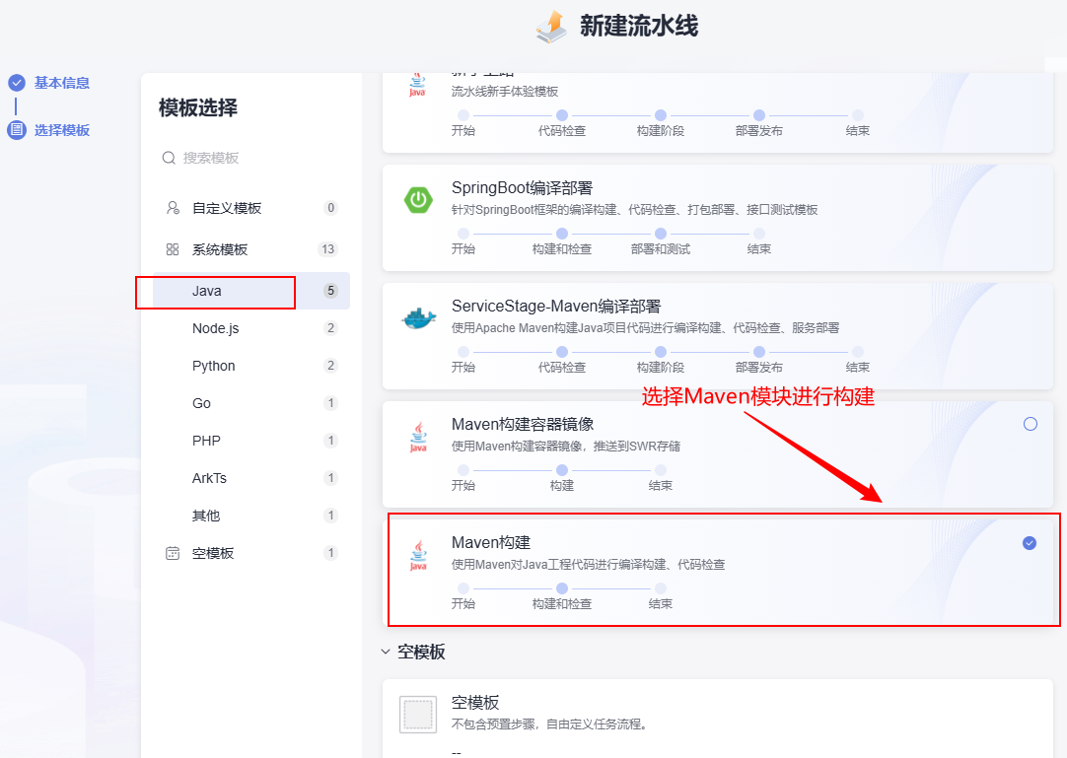Open the 空模板 category in the sidebar

tap(251, 553)
